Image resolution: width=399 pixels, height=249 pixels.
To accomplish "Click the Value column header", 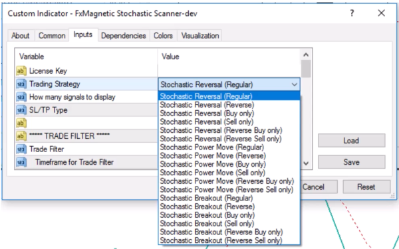I will (x=229, y=56).
